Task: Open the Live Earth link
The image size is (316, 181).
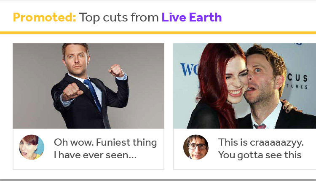Action: pos(191,17)
